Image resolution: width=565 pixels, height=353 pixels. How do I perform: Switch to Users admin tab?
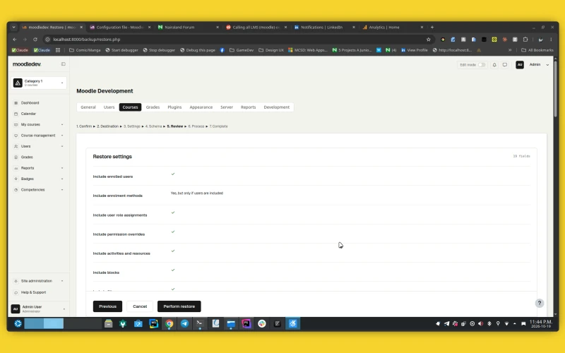click(x=109, y=107)
